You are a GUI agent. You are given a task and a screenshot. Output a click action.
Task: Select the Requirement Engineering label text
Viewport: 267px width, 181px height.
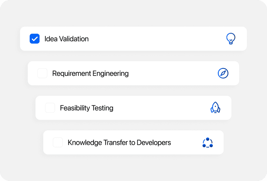[90, 73]
